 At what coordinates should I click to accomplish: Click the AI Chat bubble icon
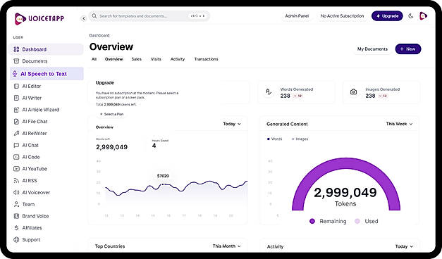(x=16, y=145)
